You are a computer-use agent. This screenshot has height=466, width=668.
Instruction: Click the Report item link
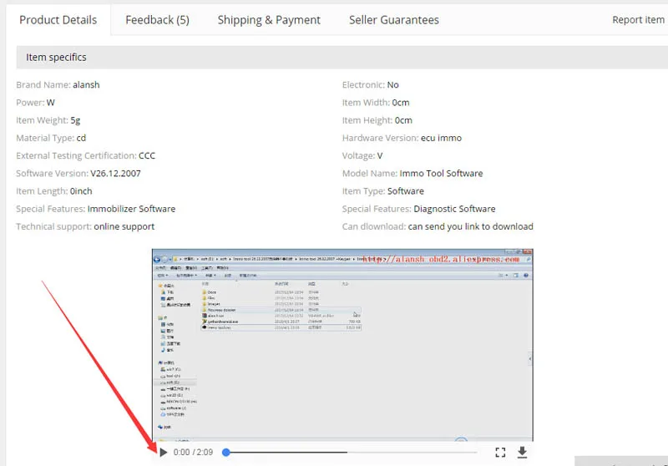(x=638, y=20)
